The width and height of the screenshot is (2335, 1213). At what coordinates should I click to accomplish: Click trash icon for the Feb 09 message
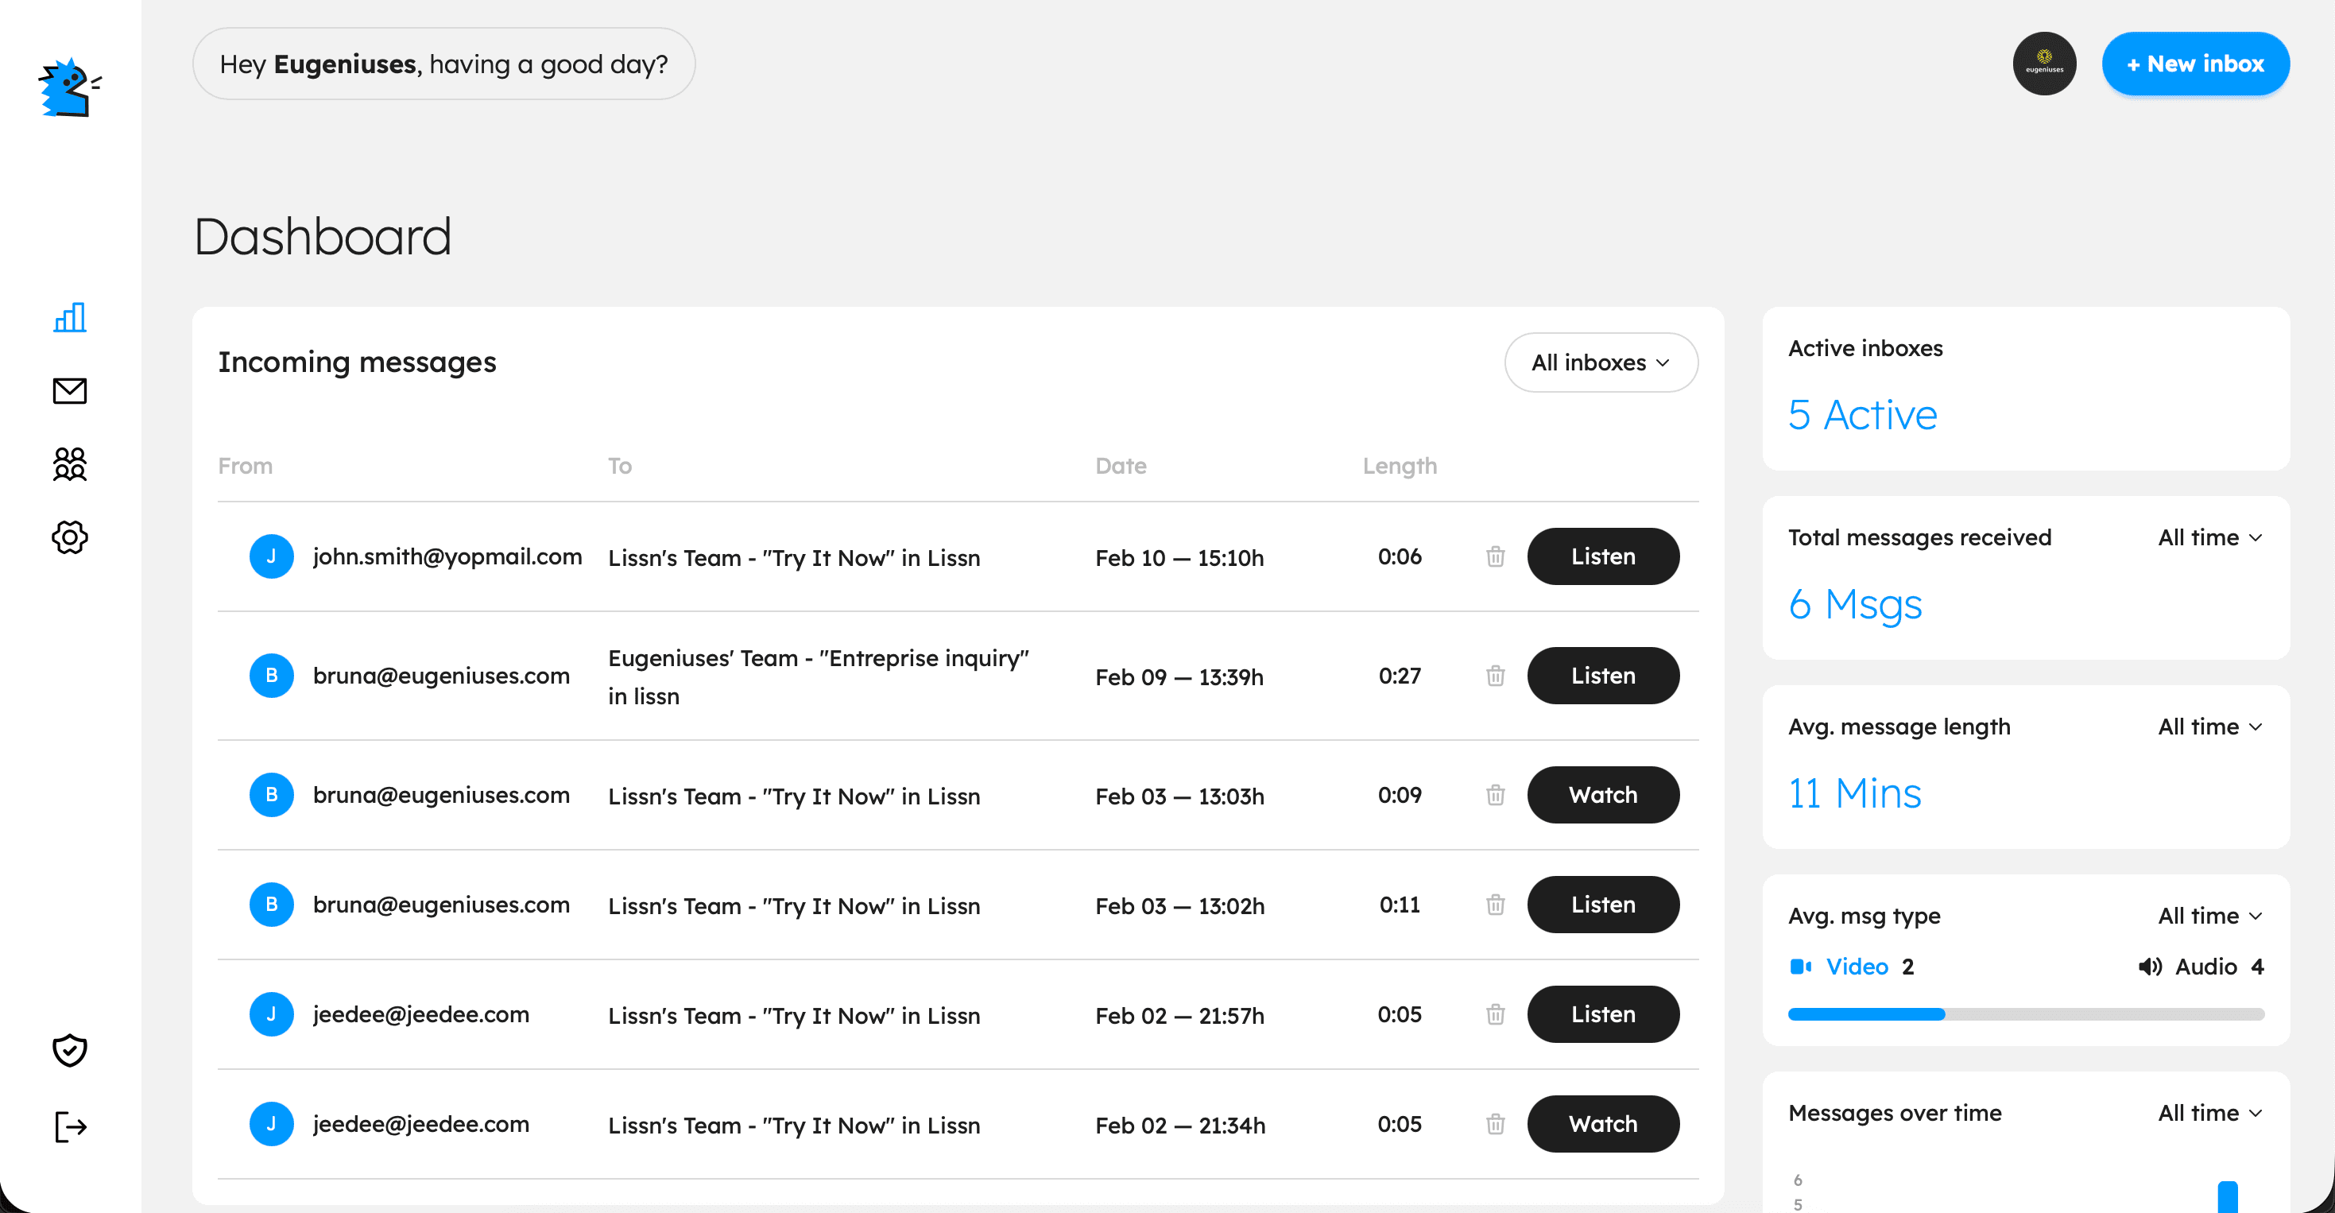[1496, 676]
